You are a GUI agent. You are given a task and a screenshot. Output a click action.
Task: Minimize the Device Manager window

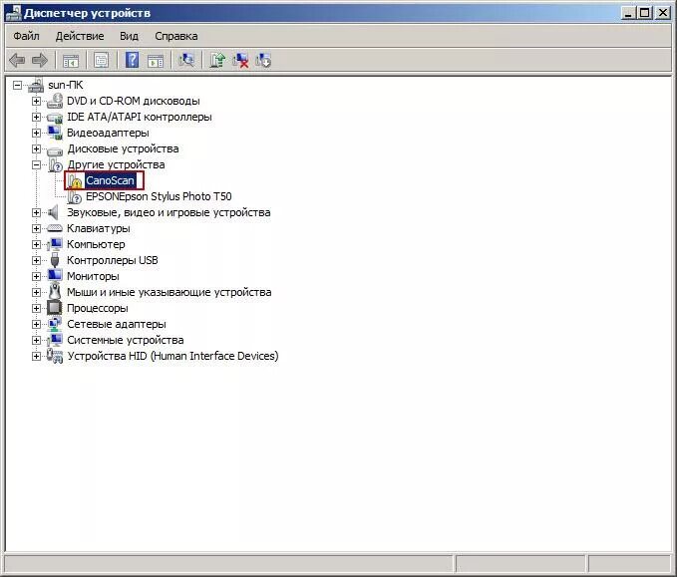(x=628, y=13)
